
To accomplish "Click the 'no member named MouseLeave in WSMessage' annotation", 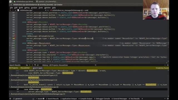I will (x=143, y=43).
